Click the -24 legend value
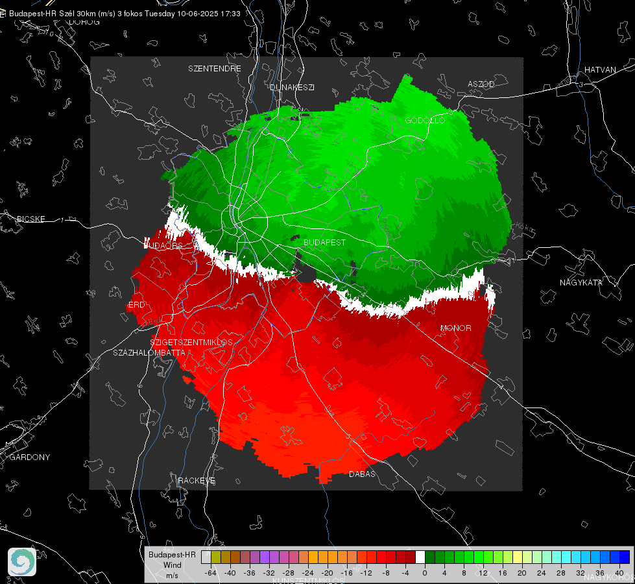Screen dimensions: 635x584 click(308, 573)
